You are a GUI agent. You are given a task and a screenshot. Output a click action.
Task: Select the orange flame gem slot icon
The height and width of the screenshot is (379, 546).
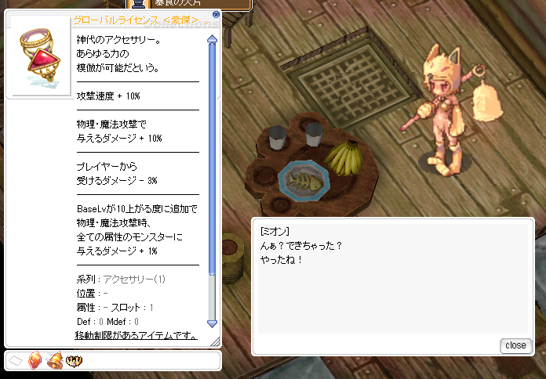pos(35,360)
